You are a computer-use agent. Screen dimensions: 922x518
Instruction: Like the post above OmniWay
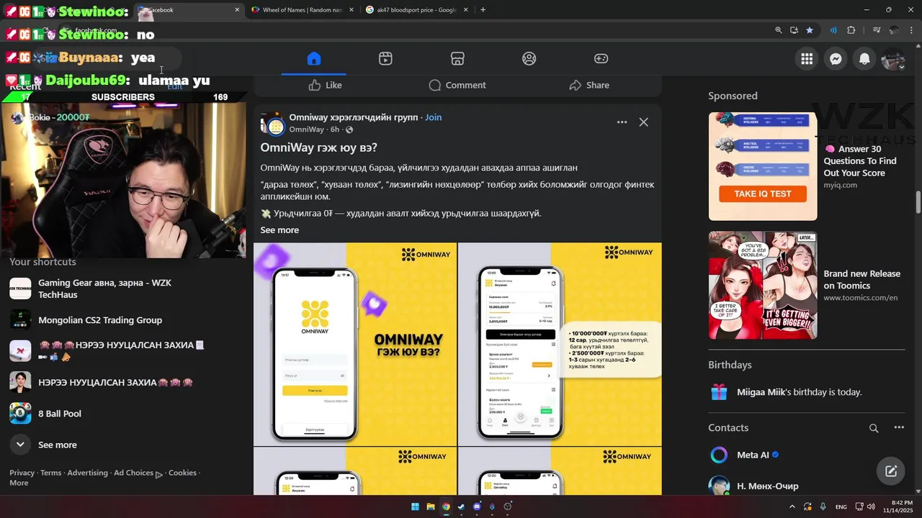(x=325, y=85)
